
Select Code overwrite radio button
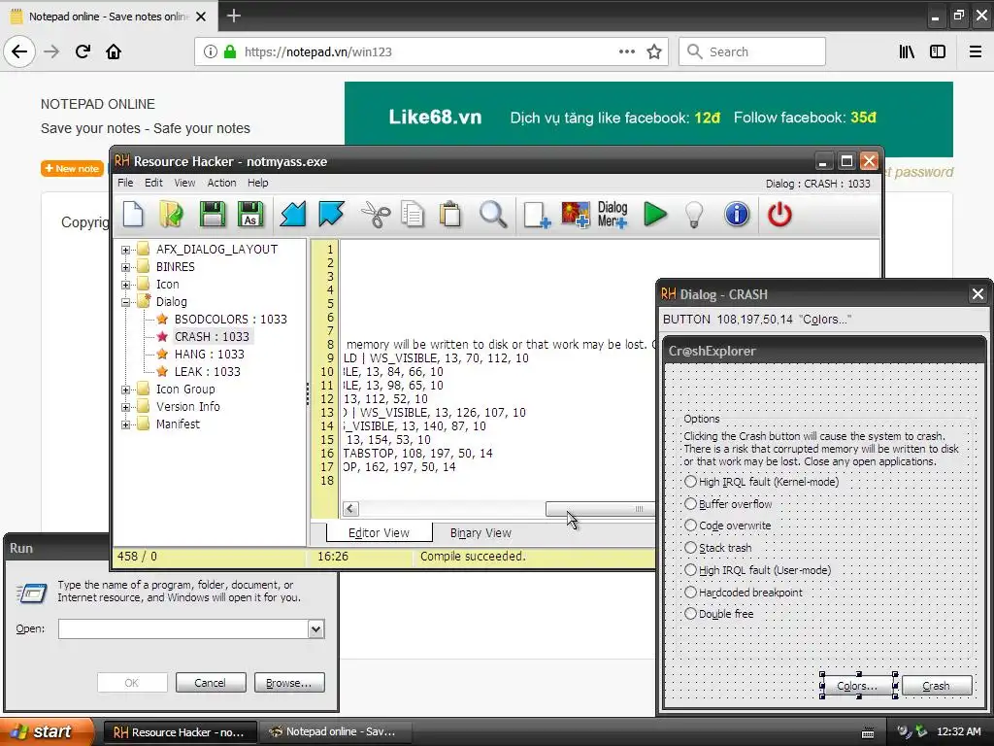(690, 526)
